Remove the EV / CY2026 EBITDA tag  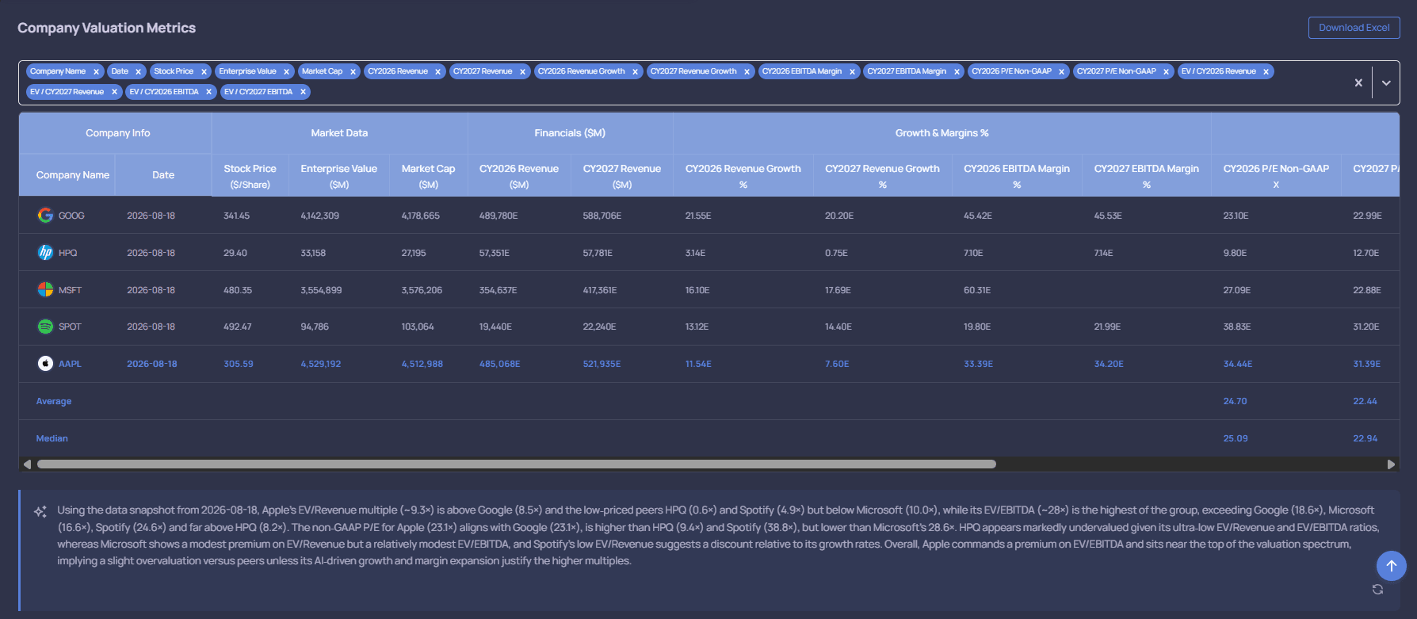[x=208, y=92]
